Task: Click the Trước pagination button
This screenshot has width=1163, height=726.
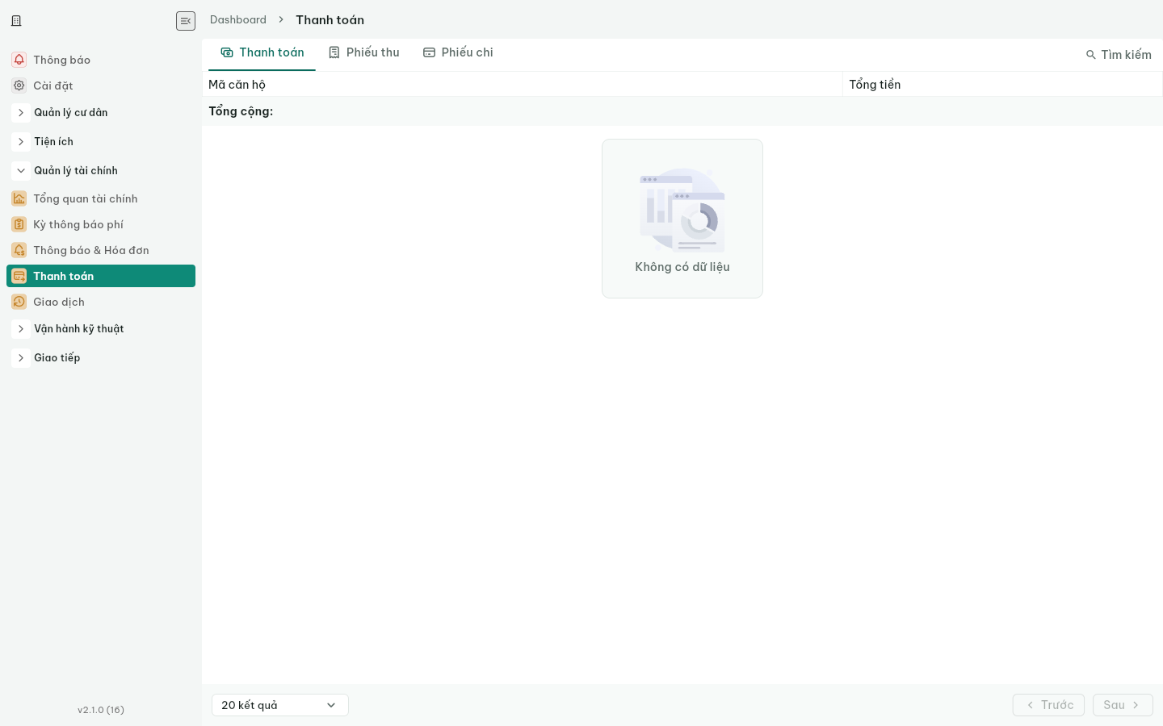Action: (x=1048, y=705)
